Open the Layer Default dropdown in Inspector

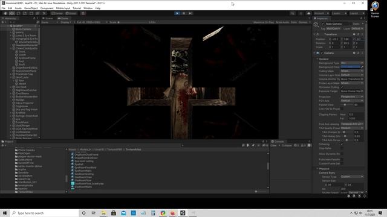point(357,28)
